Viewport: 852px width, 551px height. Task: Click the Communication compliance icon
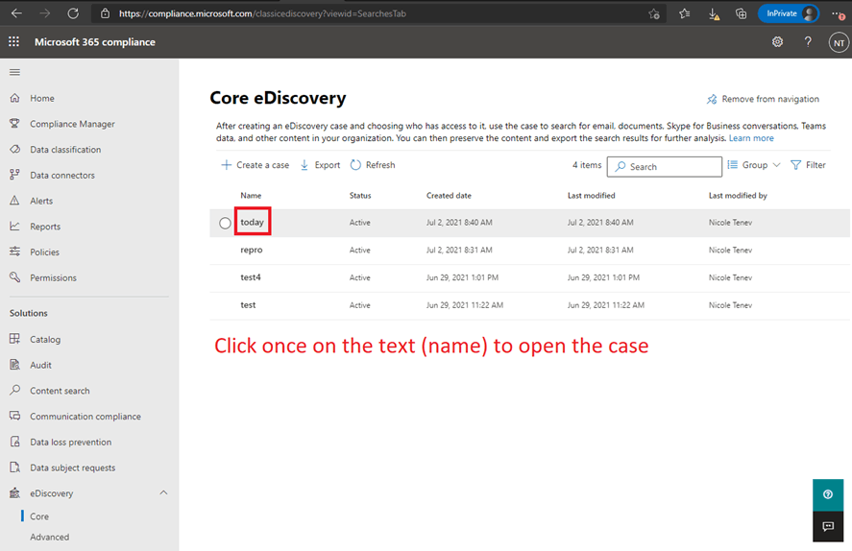click(x=14, y=416)
